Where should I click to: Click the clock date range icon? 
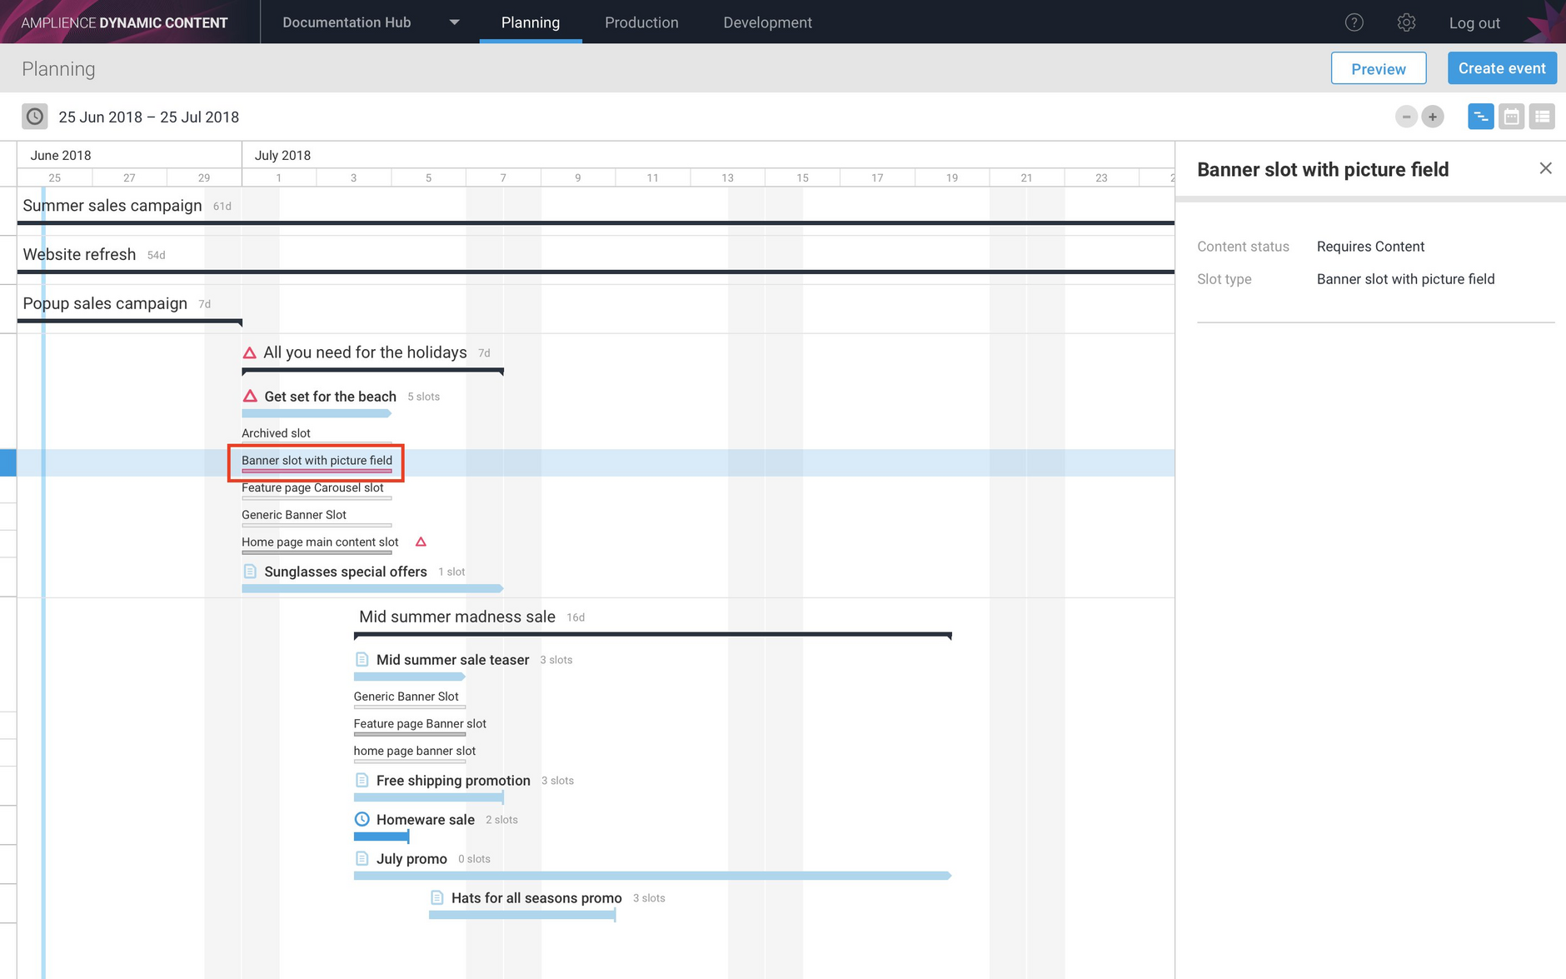pyautogui.click(x=35, y=117)
